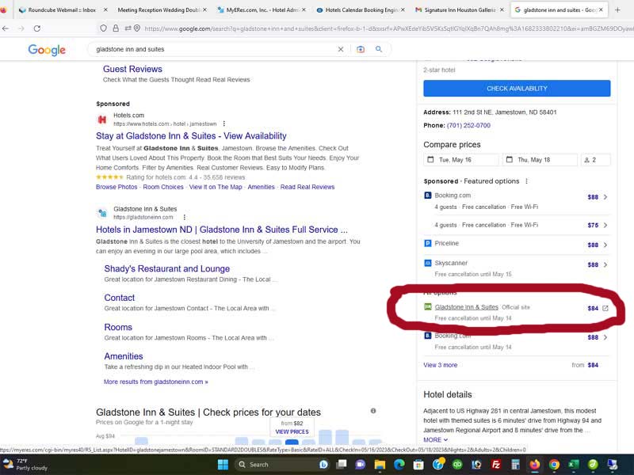Open File Explorer from the taskbar
The image size is (634, 475).
click(x=380, y=465)
